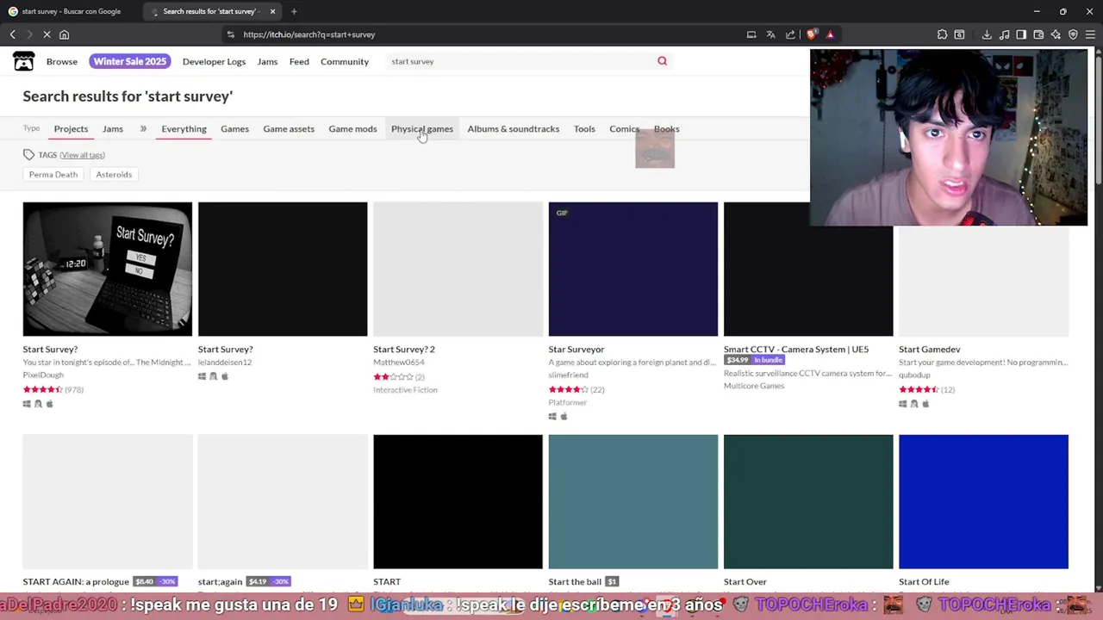This screenshot has width=1103, height=620.
Task: Select the Jams type filter
Action: click(113, 128)
